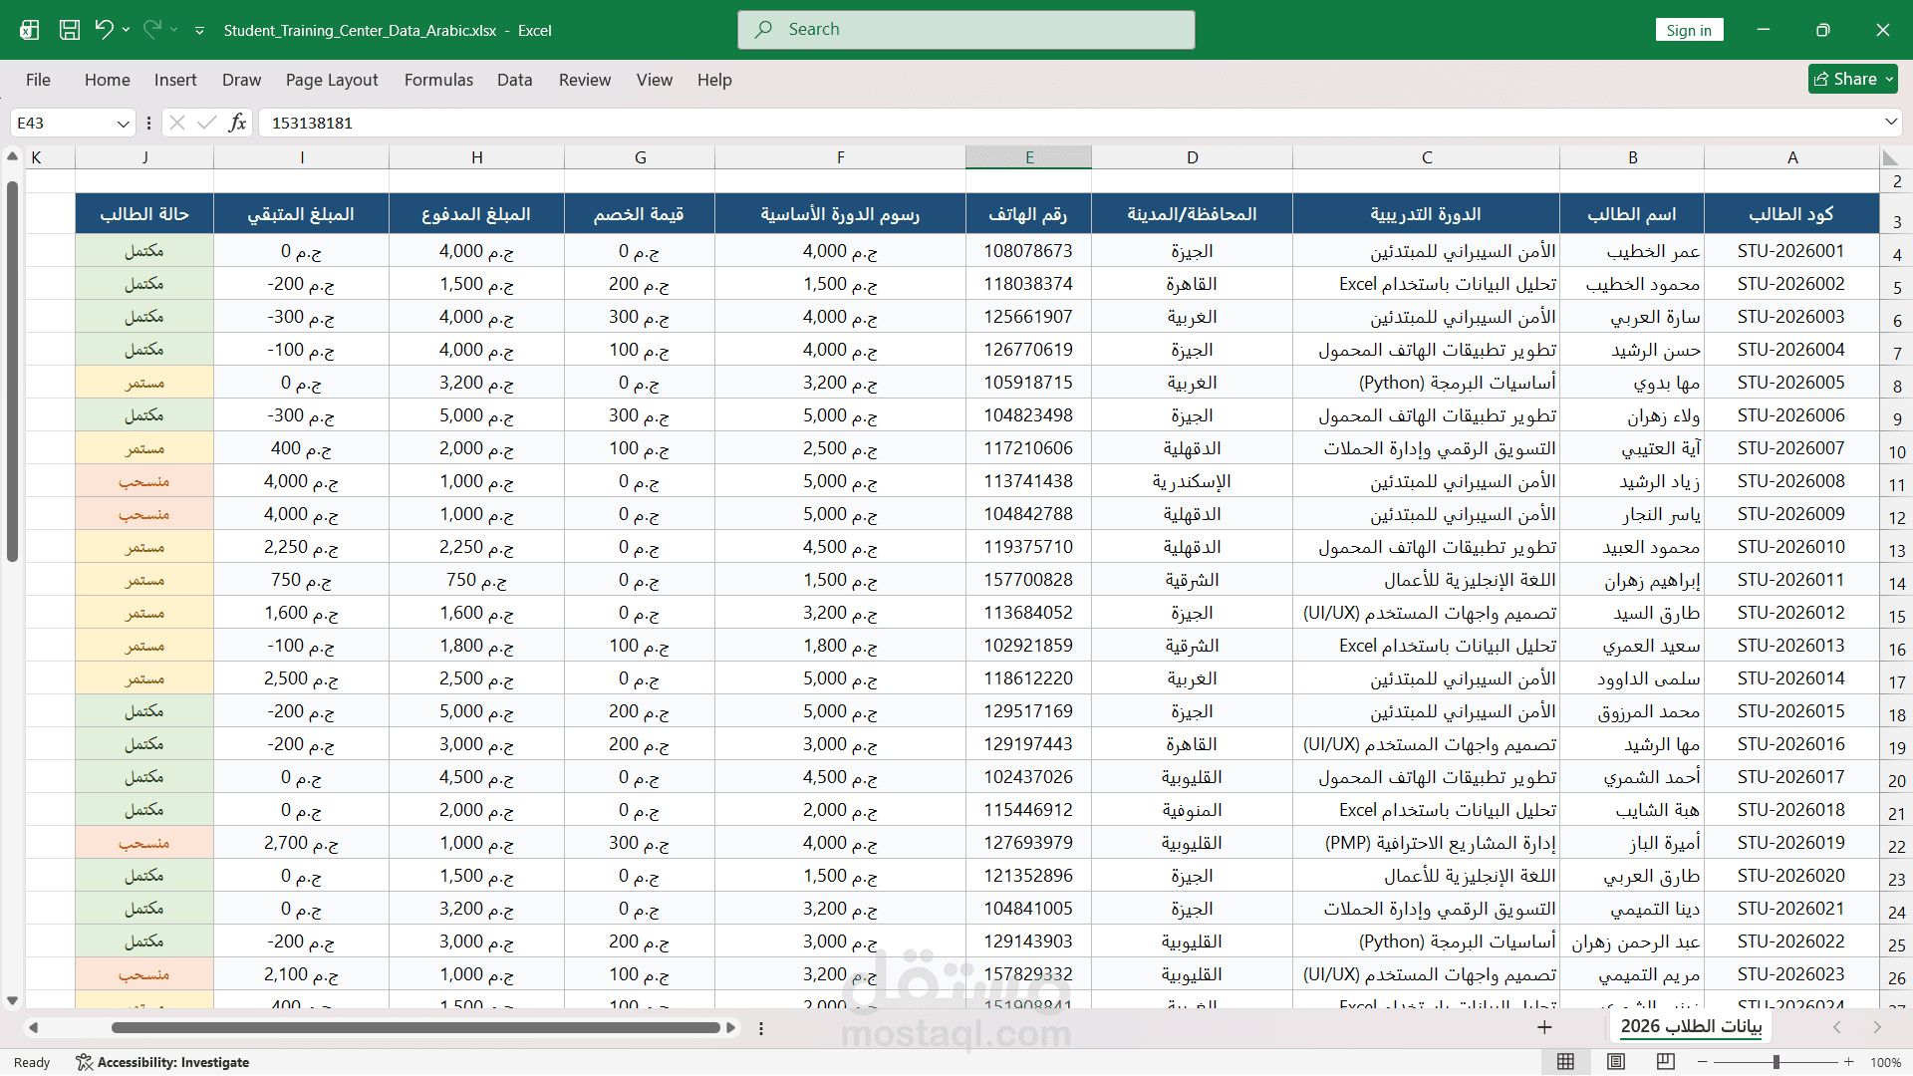Click the Sign in button
The width and height of the screenshot is (1913, 1076).
pos(1689,30)
